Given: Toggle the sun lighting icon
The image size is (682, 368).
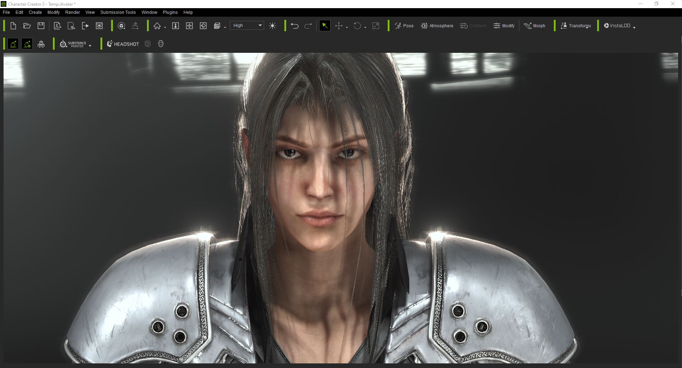Looking at the screenshot, I should tap(272, 26).
